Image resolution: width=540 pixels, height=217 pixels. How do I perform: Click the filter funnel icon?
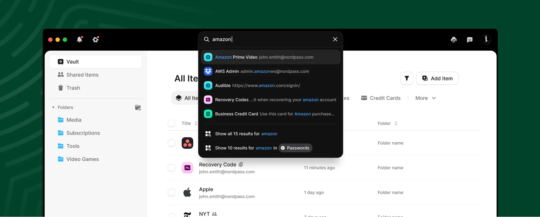pyautogui.click(x=407, y=78)
